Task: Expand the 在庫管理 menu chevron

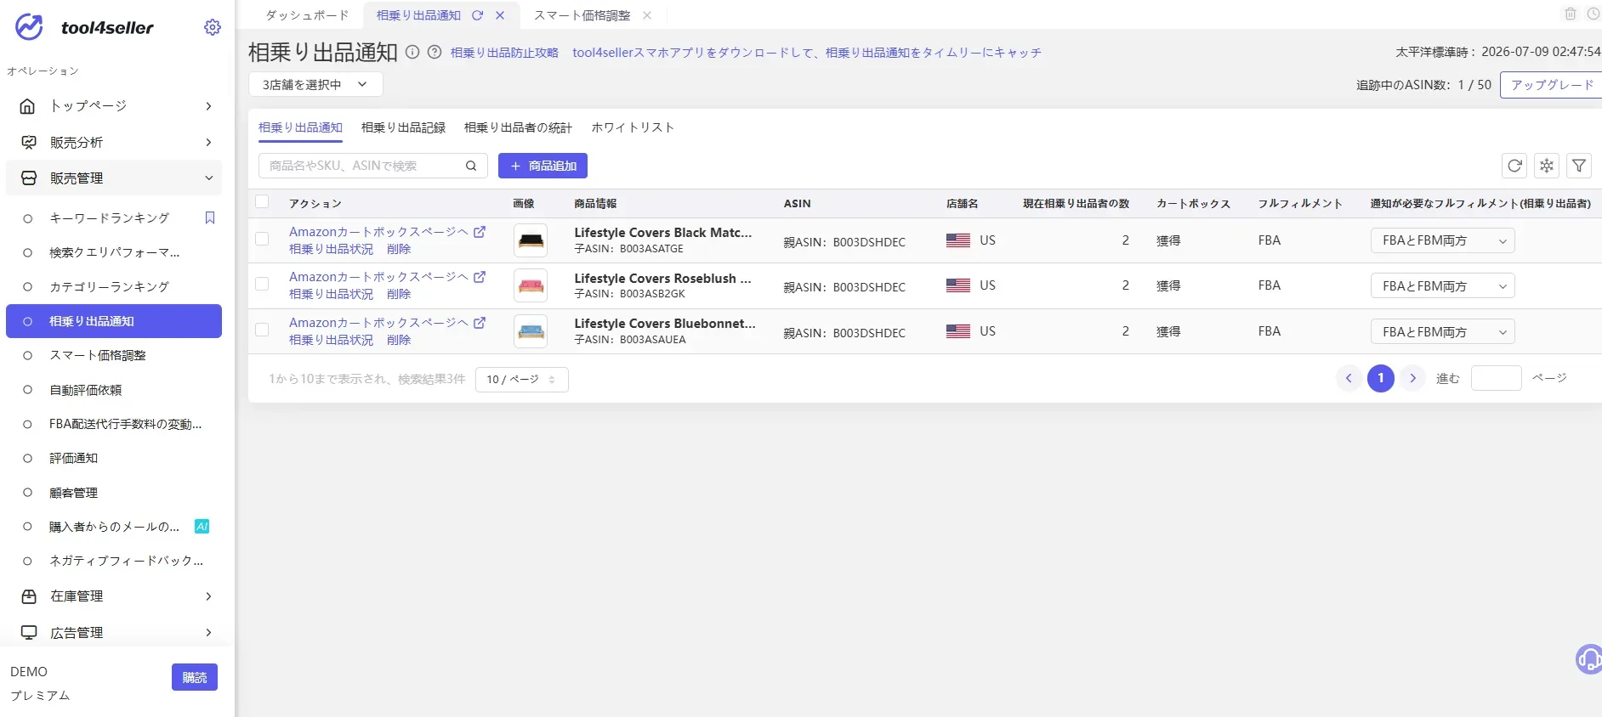Action: coord(208,596)
